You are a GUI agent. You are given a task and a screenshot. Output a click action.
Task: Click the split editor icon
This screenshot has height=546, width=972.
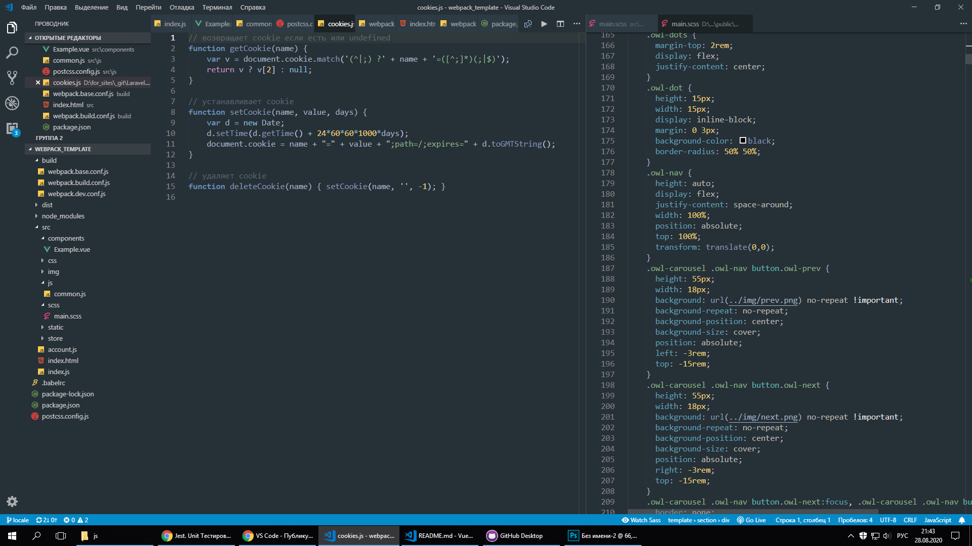[x=560, y=24]
